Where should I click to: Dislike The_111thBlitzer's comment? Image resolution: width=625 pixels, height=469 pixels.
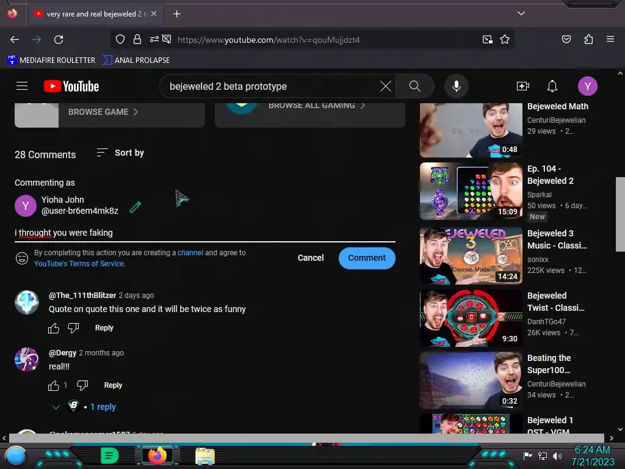click(73, 328)
